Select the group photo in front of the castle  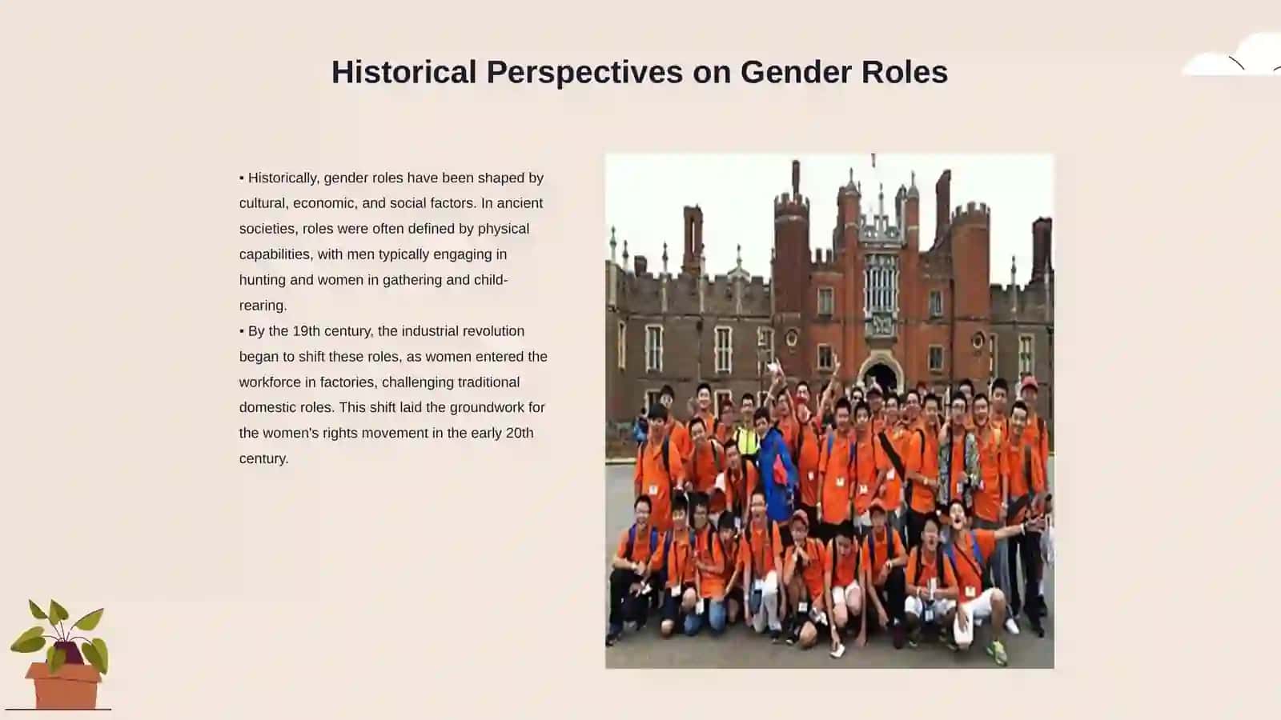[829, 411]
